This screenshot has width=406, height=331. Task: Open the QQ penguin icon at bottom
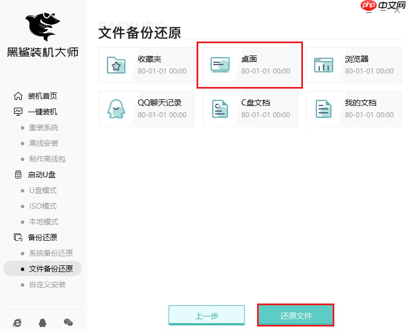[43, 323]
